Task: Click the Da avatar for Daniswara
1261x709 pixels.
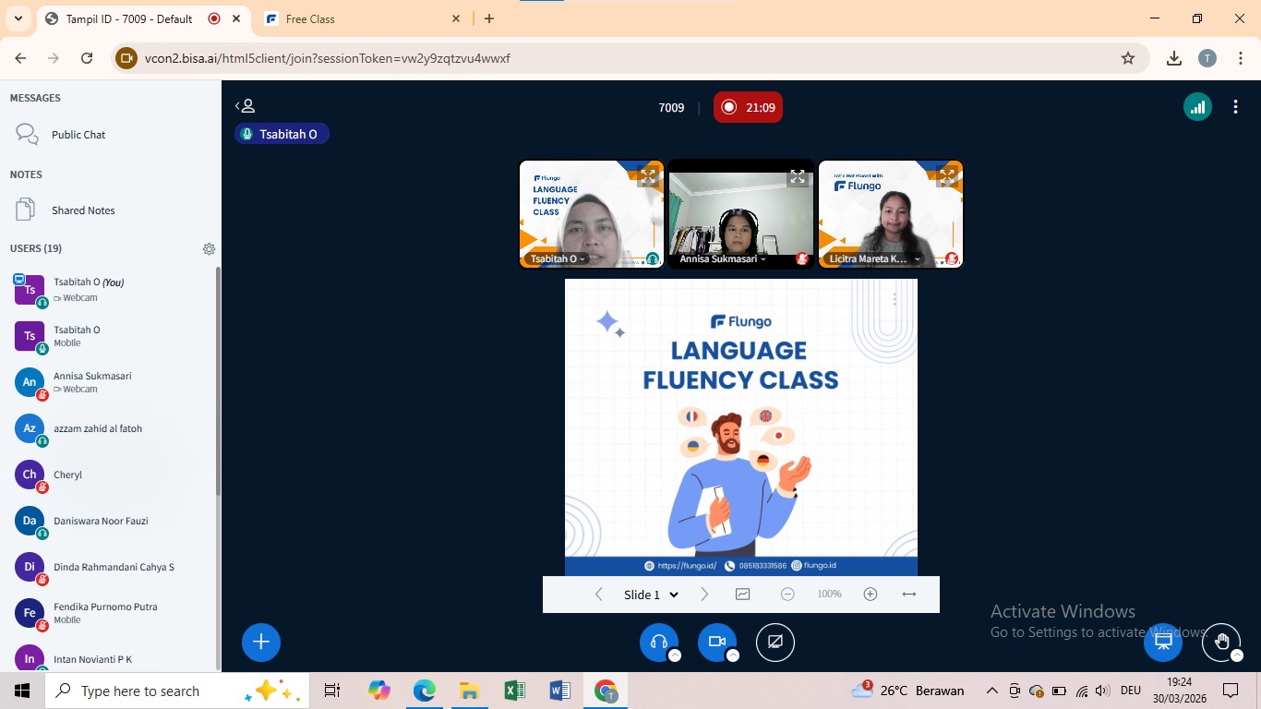Action: 30,521
